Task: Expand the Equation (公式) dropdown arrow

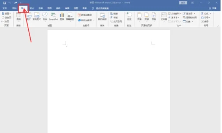Action: point(211,14)
